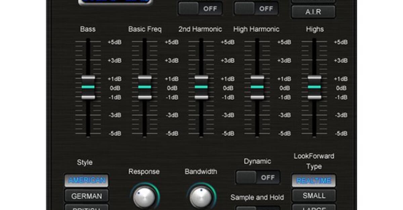Viewport: 403px width, 210px height.
Task: Choose SMALL LookForward type
Action: click(x=314, y=196)
